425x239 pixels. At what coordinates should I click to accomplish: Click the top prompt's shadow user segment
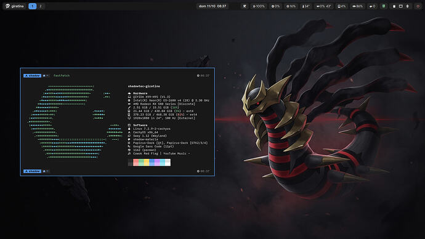32,76
